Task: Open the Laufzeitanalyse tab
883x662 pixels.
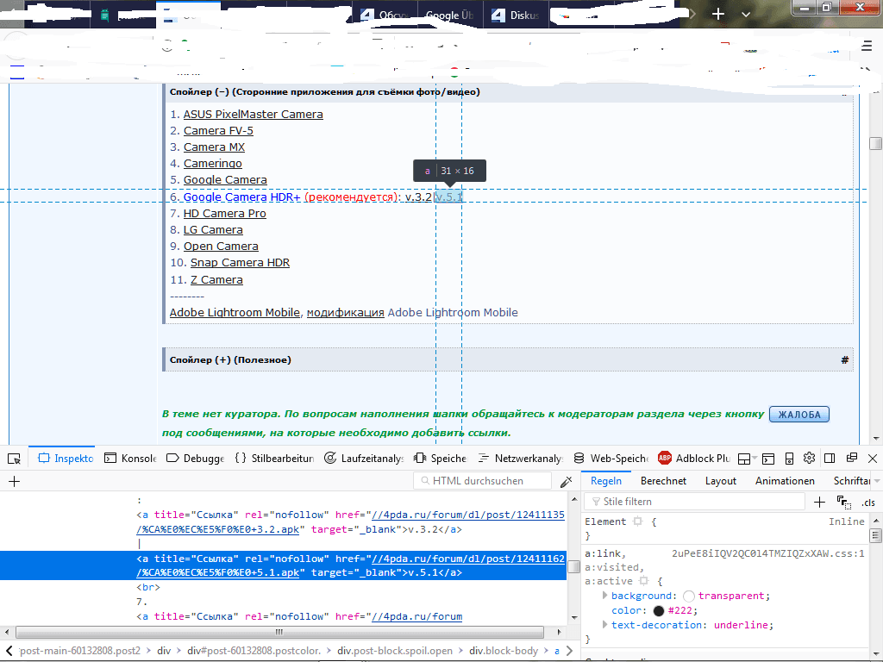Action: click(x=365, y=459)
